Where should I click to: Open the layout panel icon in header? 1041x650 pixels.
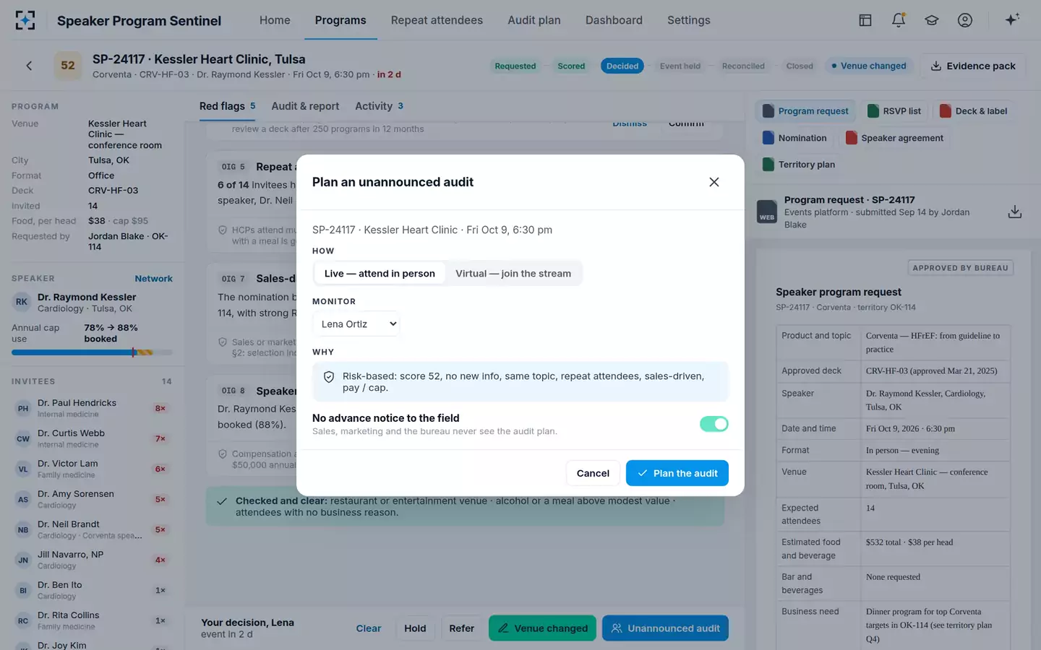(865, 20)
